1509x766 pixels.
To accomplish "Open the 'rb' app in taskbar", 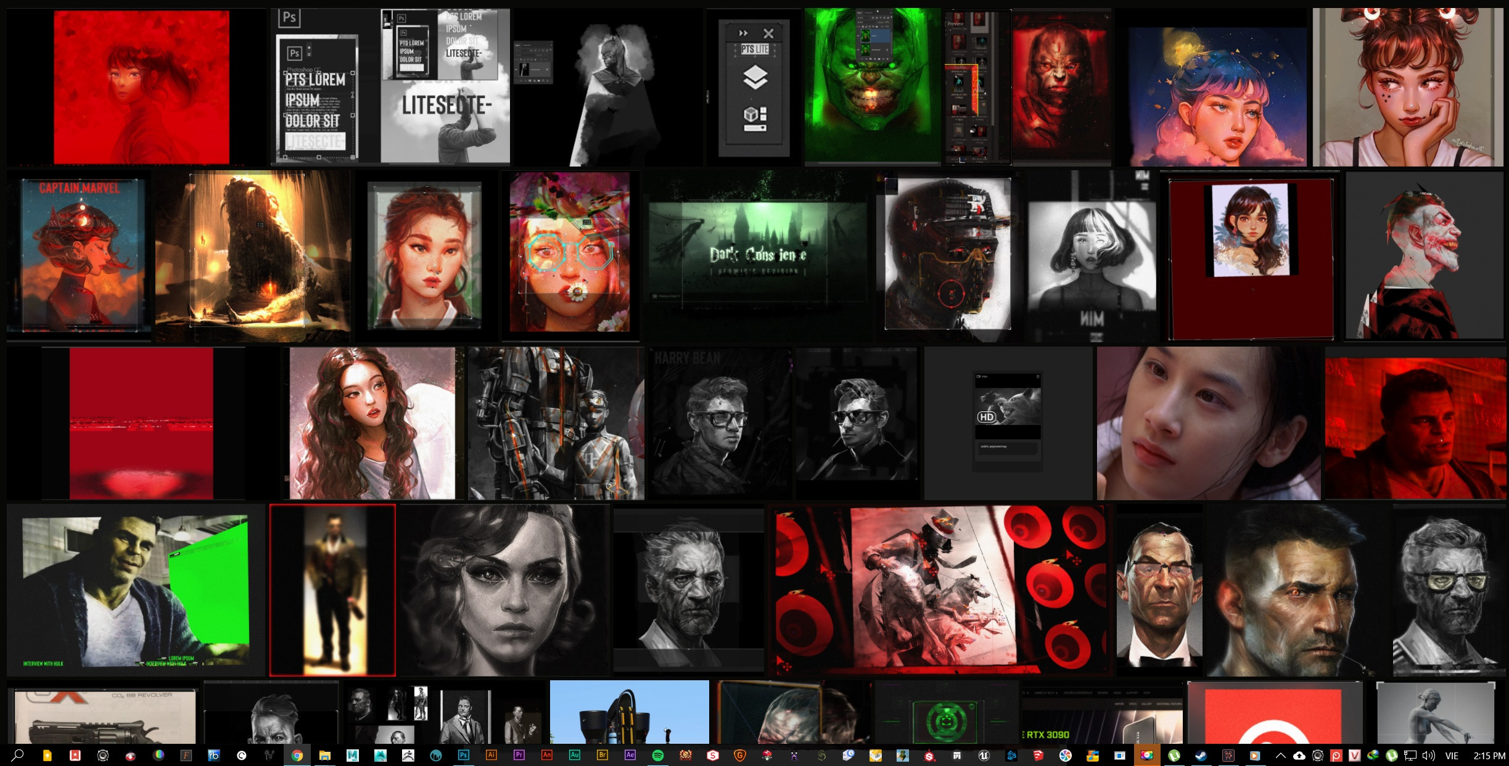I will [x=214, y=755].
